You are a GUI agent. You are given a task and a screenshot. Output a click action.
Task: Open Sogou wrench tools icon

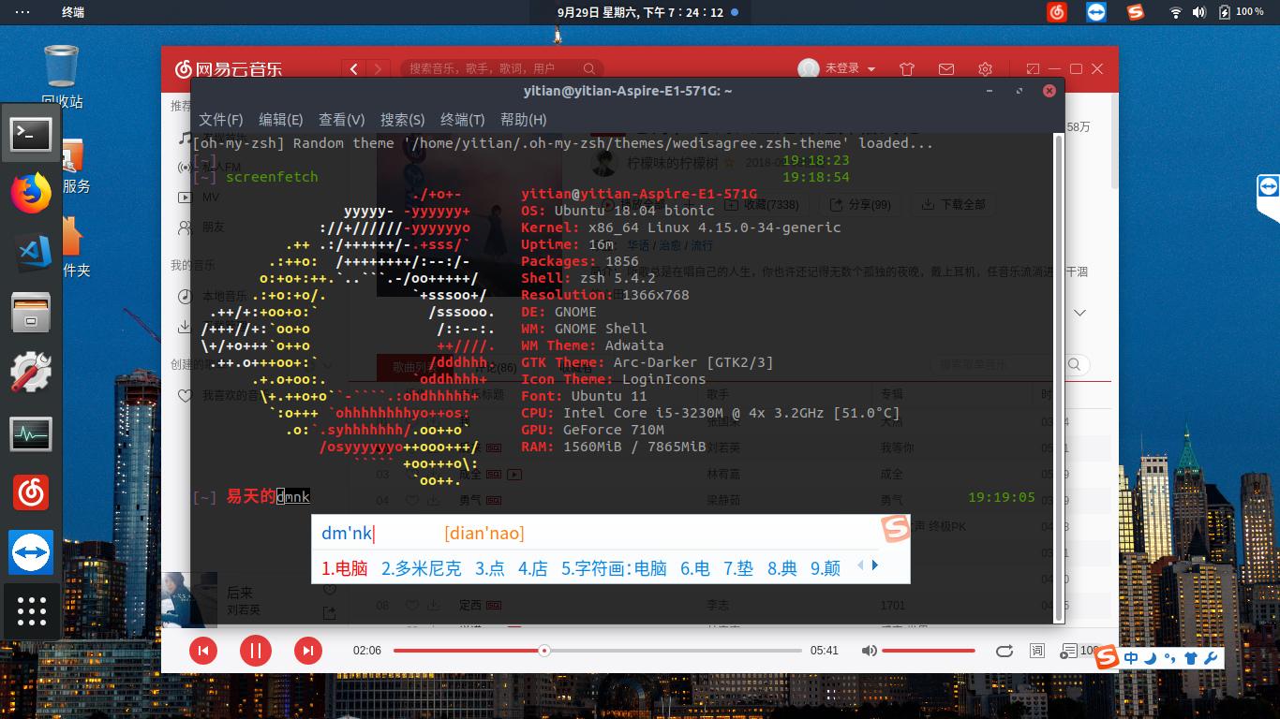pos(1210,658)
